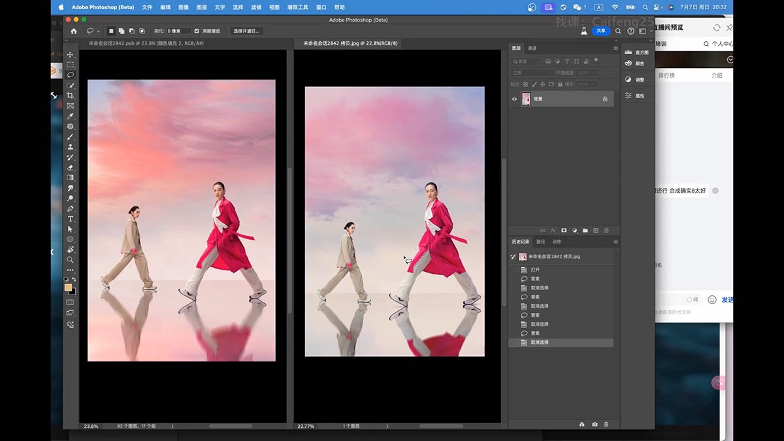This screenshot has height=441, width=784.
Task: Click the foreground color swatch
Action: click(x=68, y=287)
